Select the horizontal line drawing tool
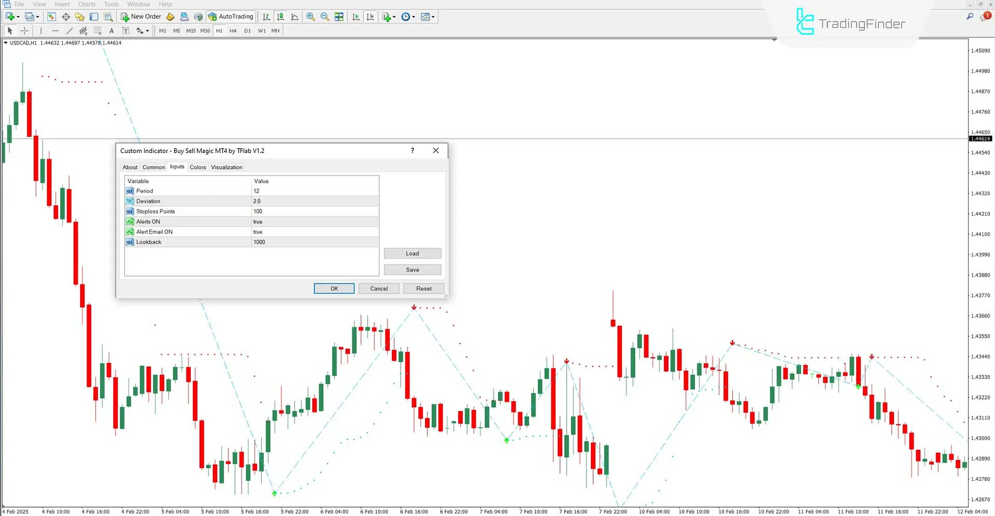995x516 pixels. (x=55, y=31)
